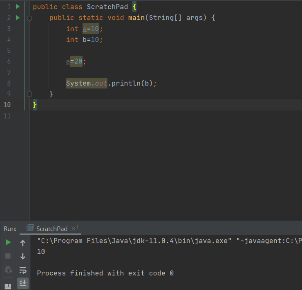Click the up arrow in the Run panel
Viewport: 302px width, 290px height.
[23, 243]
